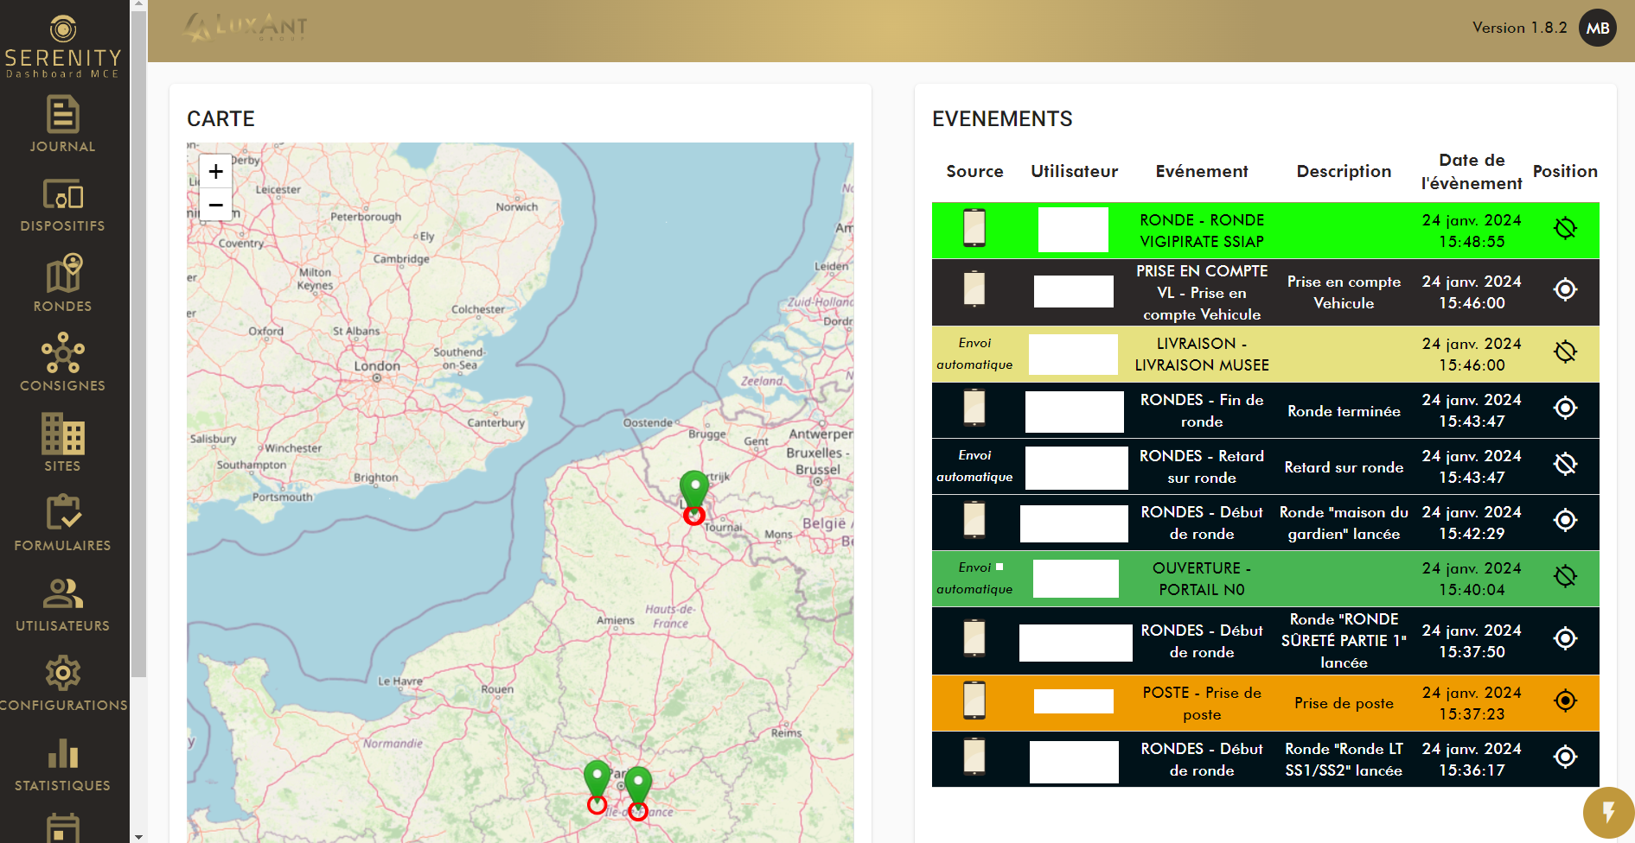This screenshot has height=843, width=1635.
Task: Zoom out on the map
Action: pos(215,205)
